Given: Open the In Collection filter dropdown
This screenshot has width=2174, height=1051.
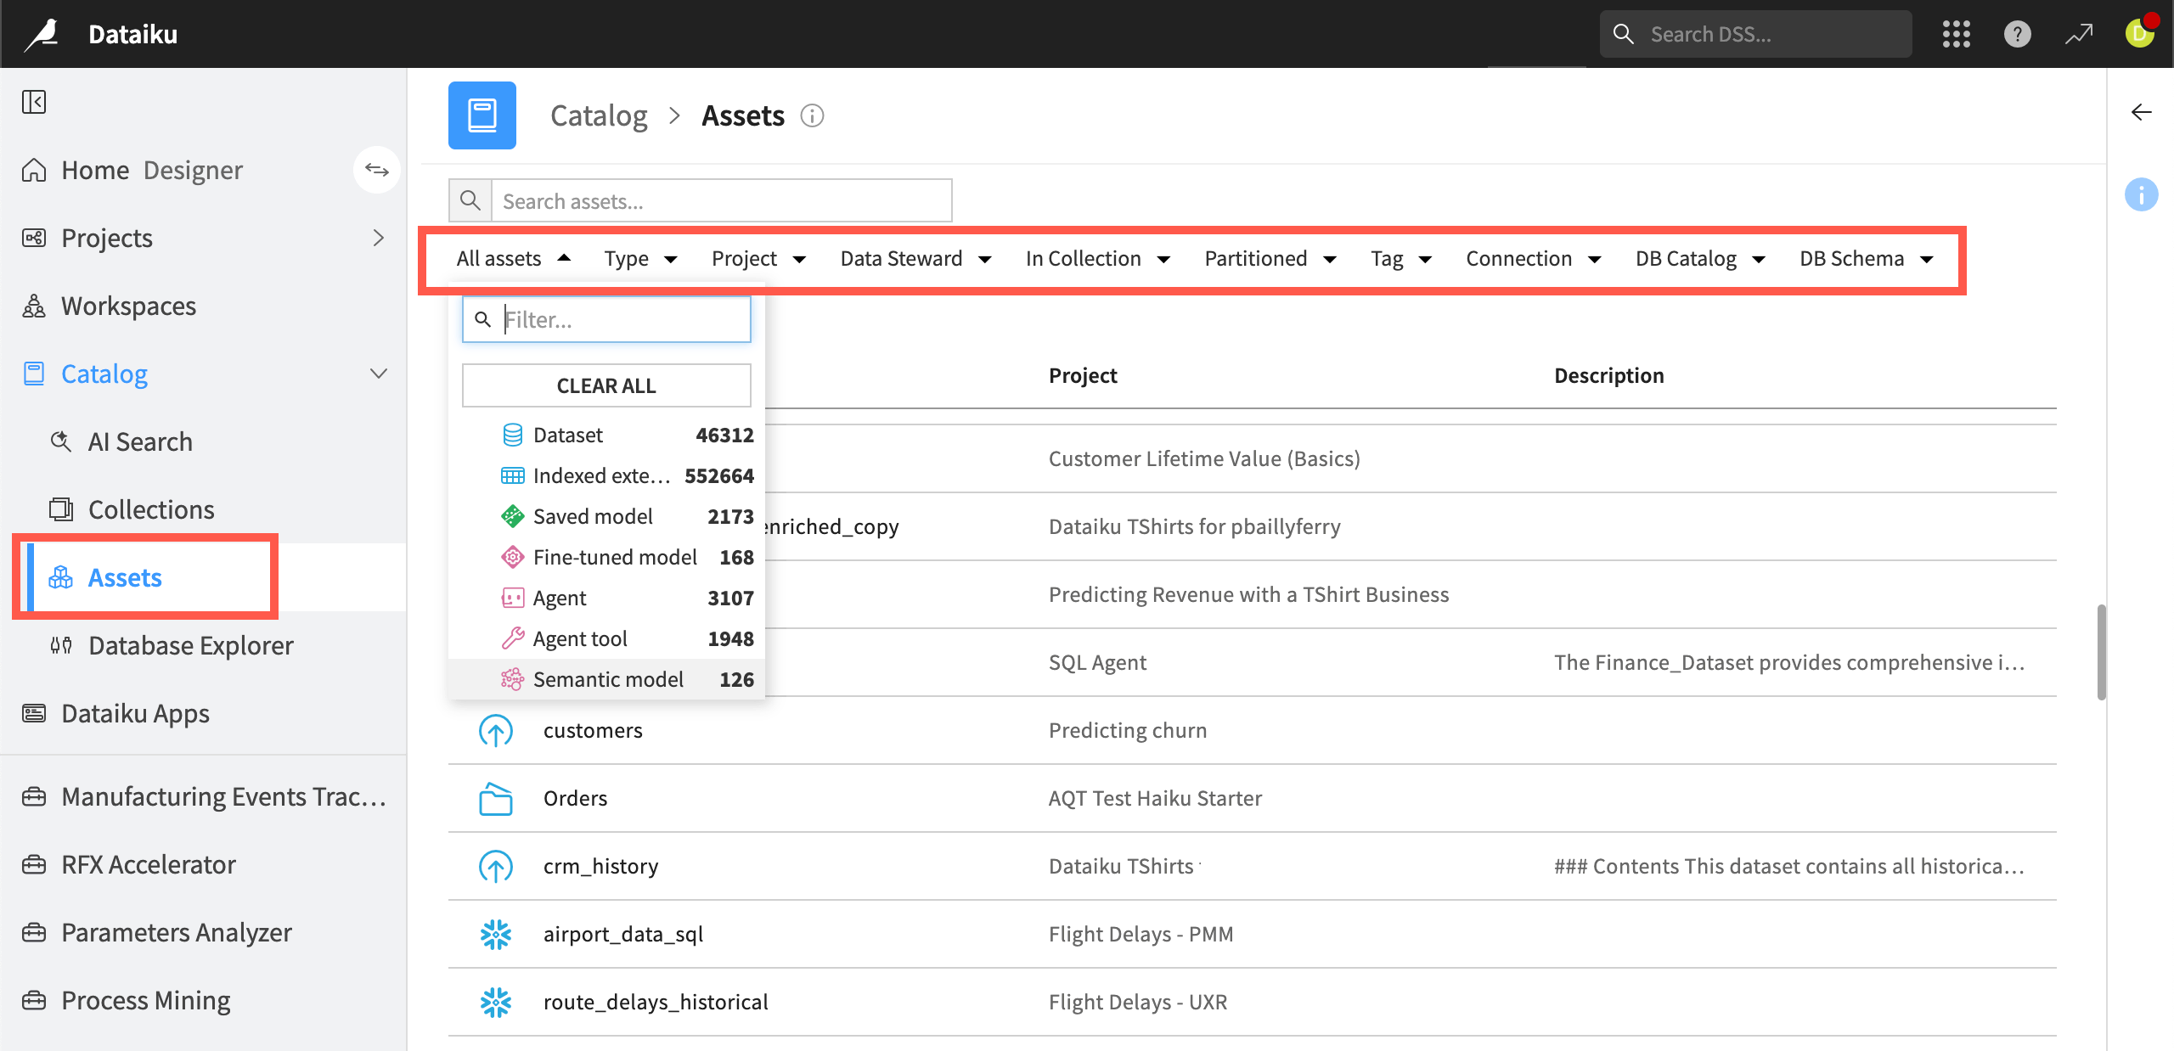Looking at the screenshot, I should 1098,258.
